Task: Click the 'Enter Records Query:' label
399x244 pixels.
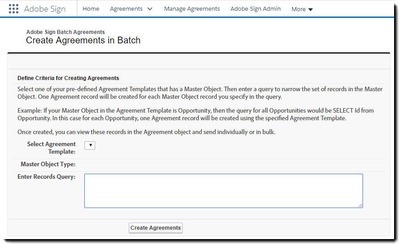Action: click(x=46, y=177)
